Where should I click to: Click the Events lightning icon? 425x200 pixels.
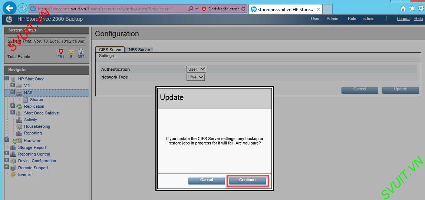pos(13,174)
